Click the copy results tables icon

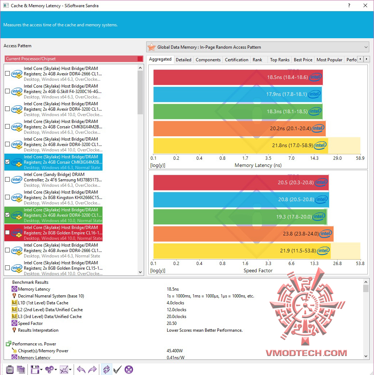coord(21,370)
